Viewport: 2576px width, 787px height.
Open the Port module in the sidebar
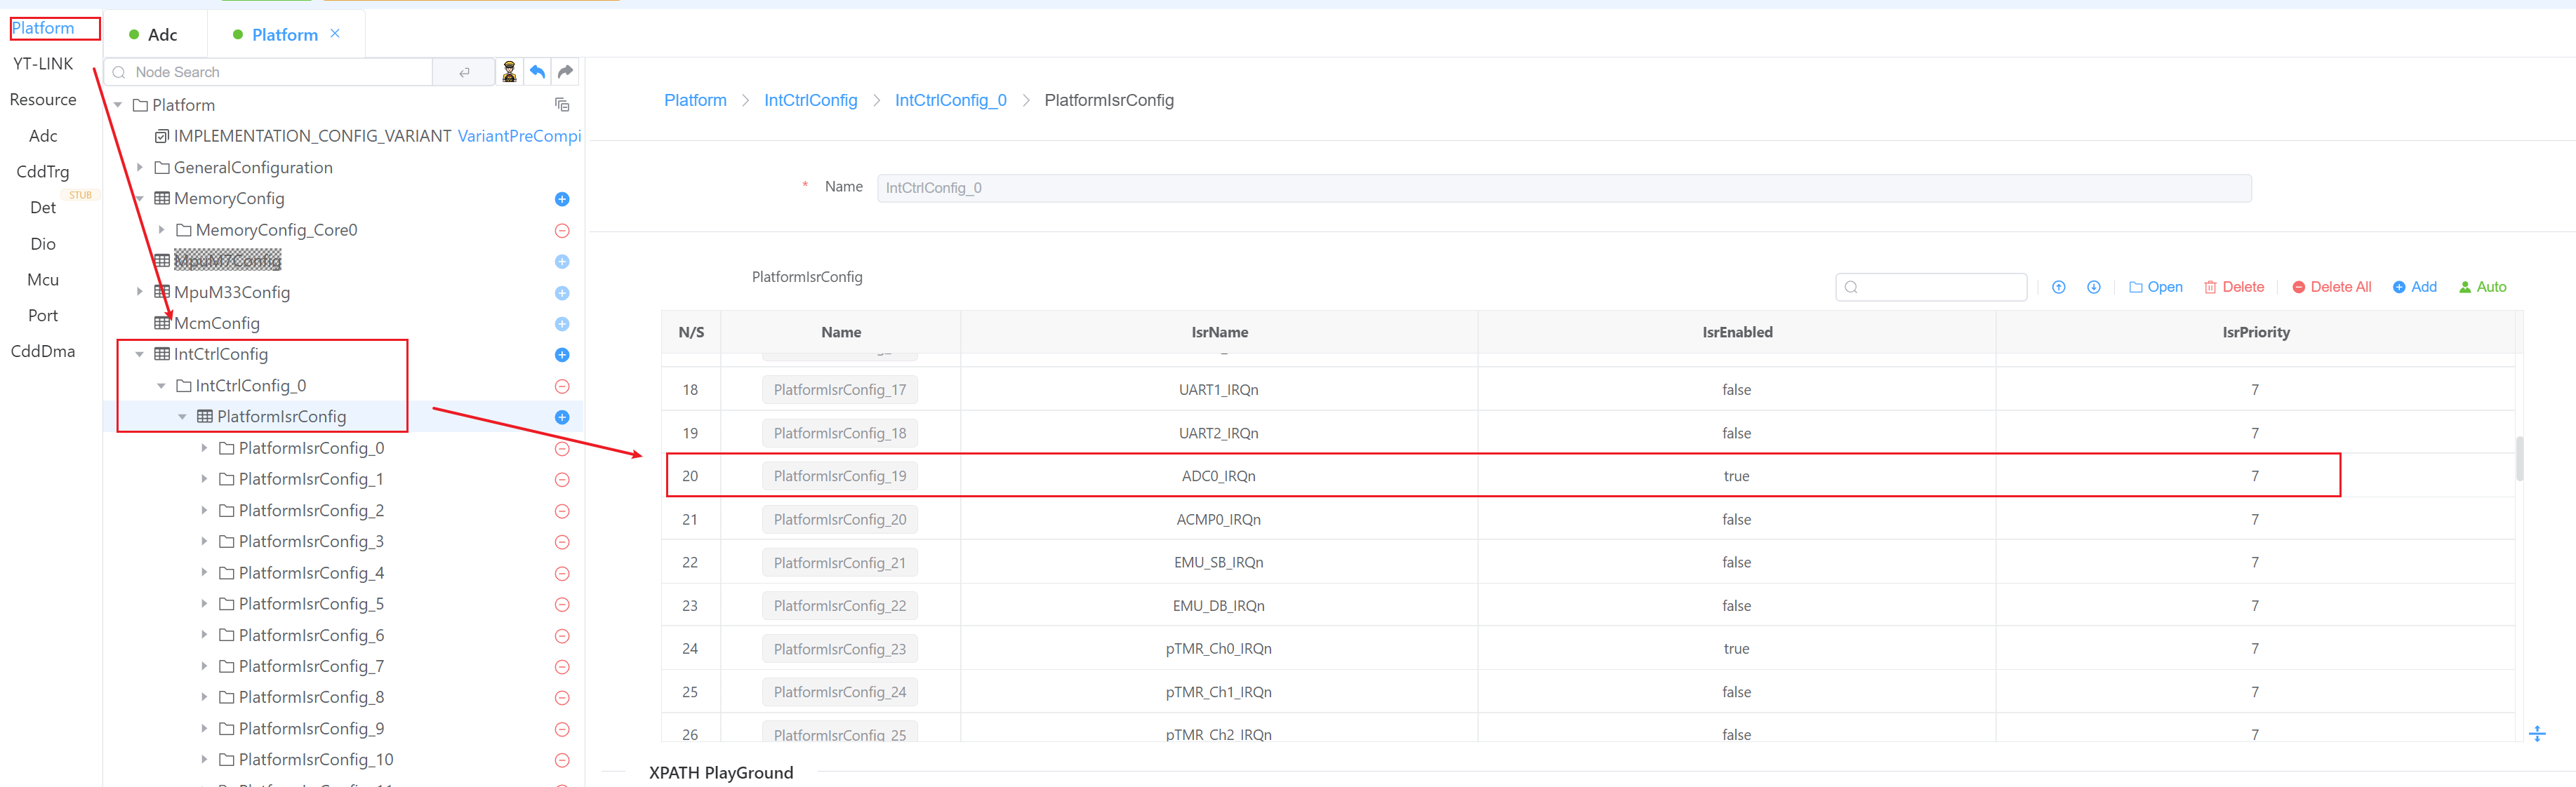(x=43, y=316)
